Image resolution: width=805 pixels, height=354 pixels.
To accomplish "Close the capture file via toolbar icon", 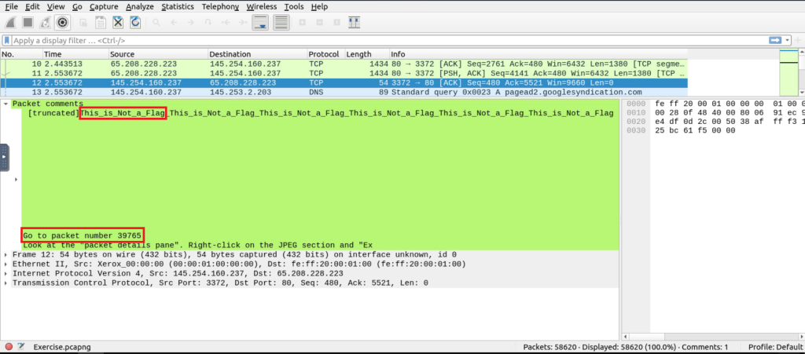I will (x=117, y=22).
